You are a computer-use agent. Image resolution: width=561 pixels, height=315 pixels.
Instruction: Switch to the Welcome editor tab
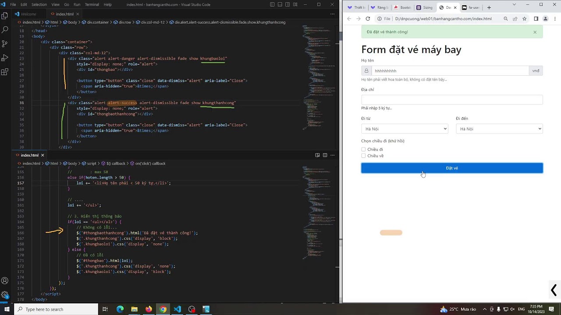[x=28, y=14]
